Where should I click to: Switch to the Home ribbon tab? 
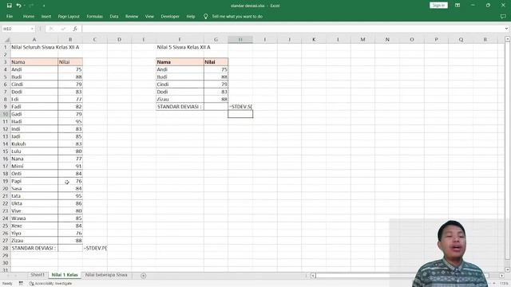pyautogui.click(x=29, y=16)
